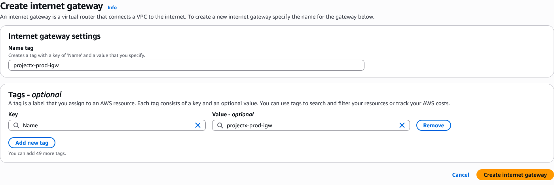Remove the Name tag row

[x=433, y=125]
